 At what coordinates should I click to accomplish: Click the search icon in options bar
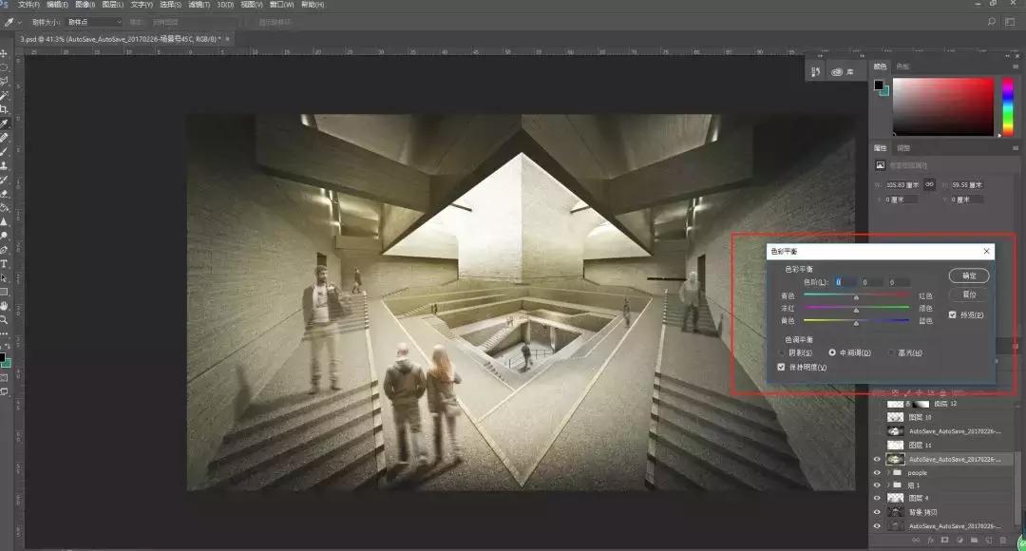pyautogui.click(x=991, y=22)
